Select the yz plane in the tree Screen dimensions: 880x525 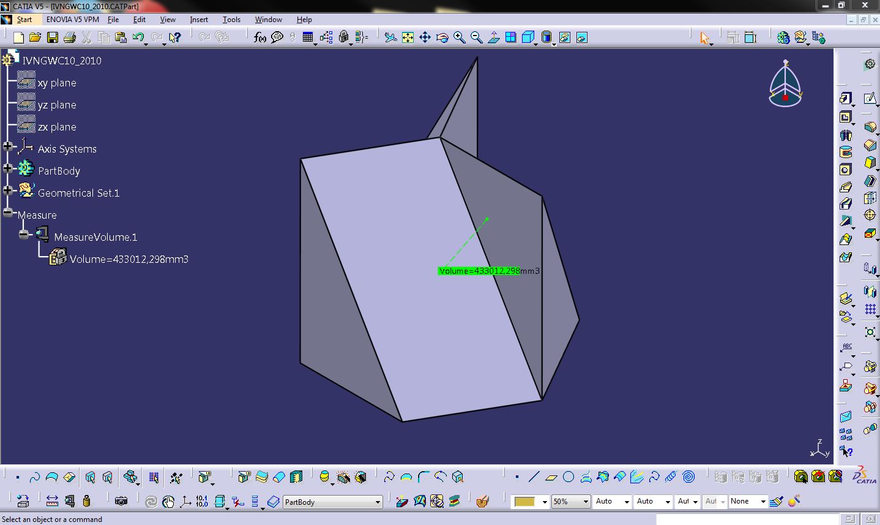click(57, 105)
